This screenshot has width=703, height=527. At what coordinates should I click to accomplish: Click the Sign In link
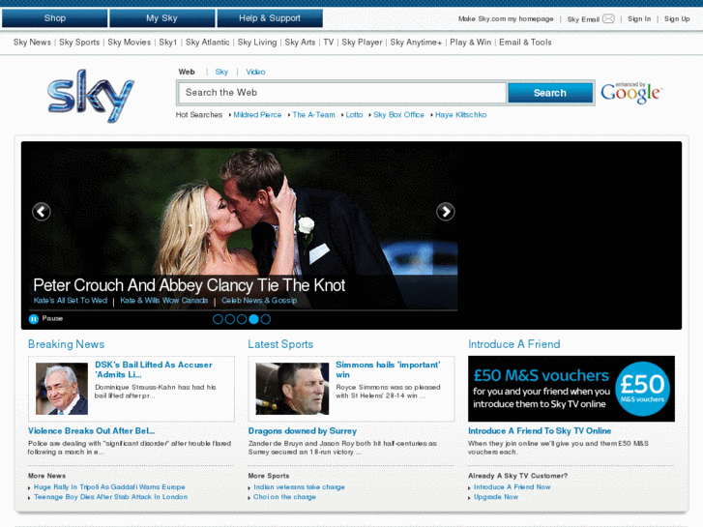[x=639, y=18]
